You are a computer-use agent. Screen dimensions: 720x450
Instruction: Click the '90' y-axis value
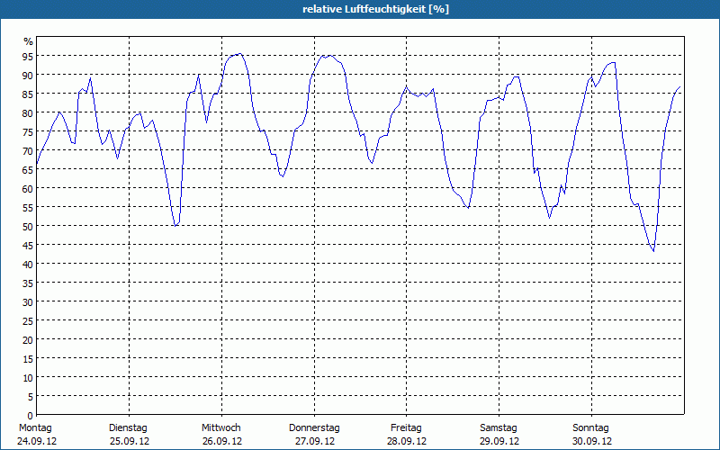pos(28,76)
